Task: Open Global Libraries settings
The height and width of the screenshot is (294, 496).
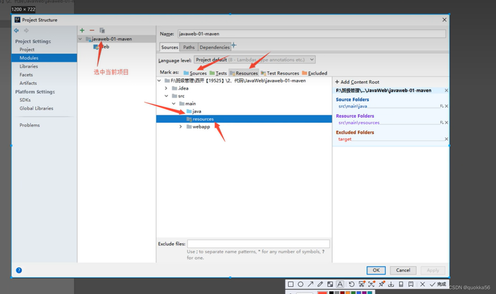Action: point(36,108)
